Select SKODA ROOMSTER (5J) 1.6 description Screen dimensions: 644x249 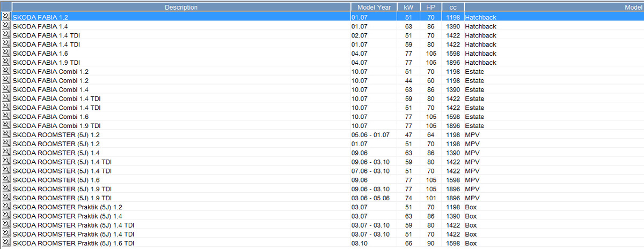click(56, 180)
